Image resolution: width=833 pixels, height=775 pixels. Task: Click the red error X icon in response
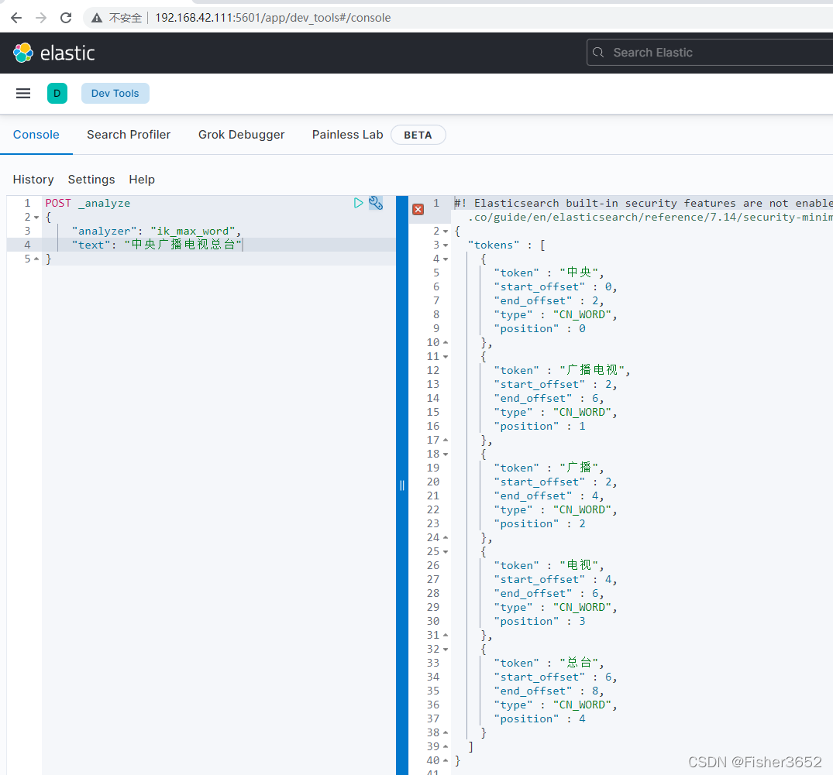coord(418,209)
